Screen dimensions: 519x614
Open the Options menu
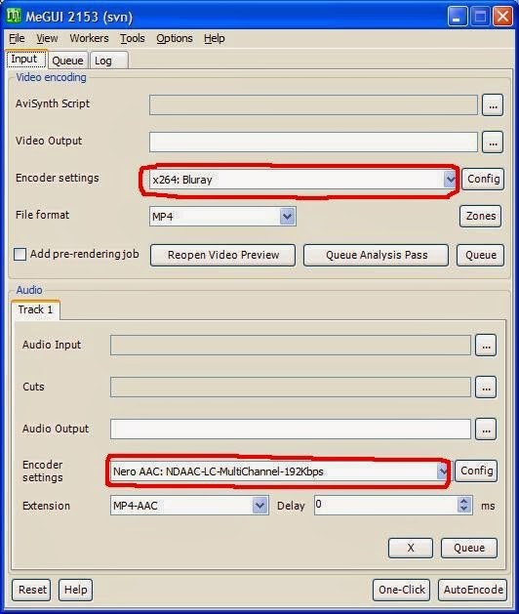[x=175, y=38]
